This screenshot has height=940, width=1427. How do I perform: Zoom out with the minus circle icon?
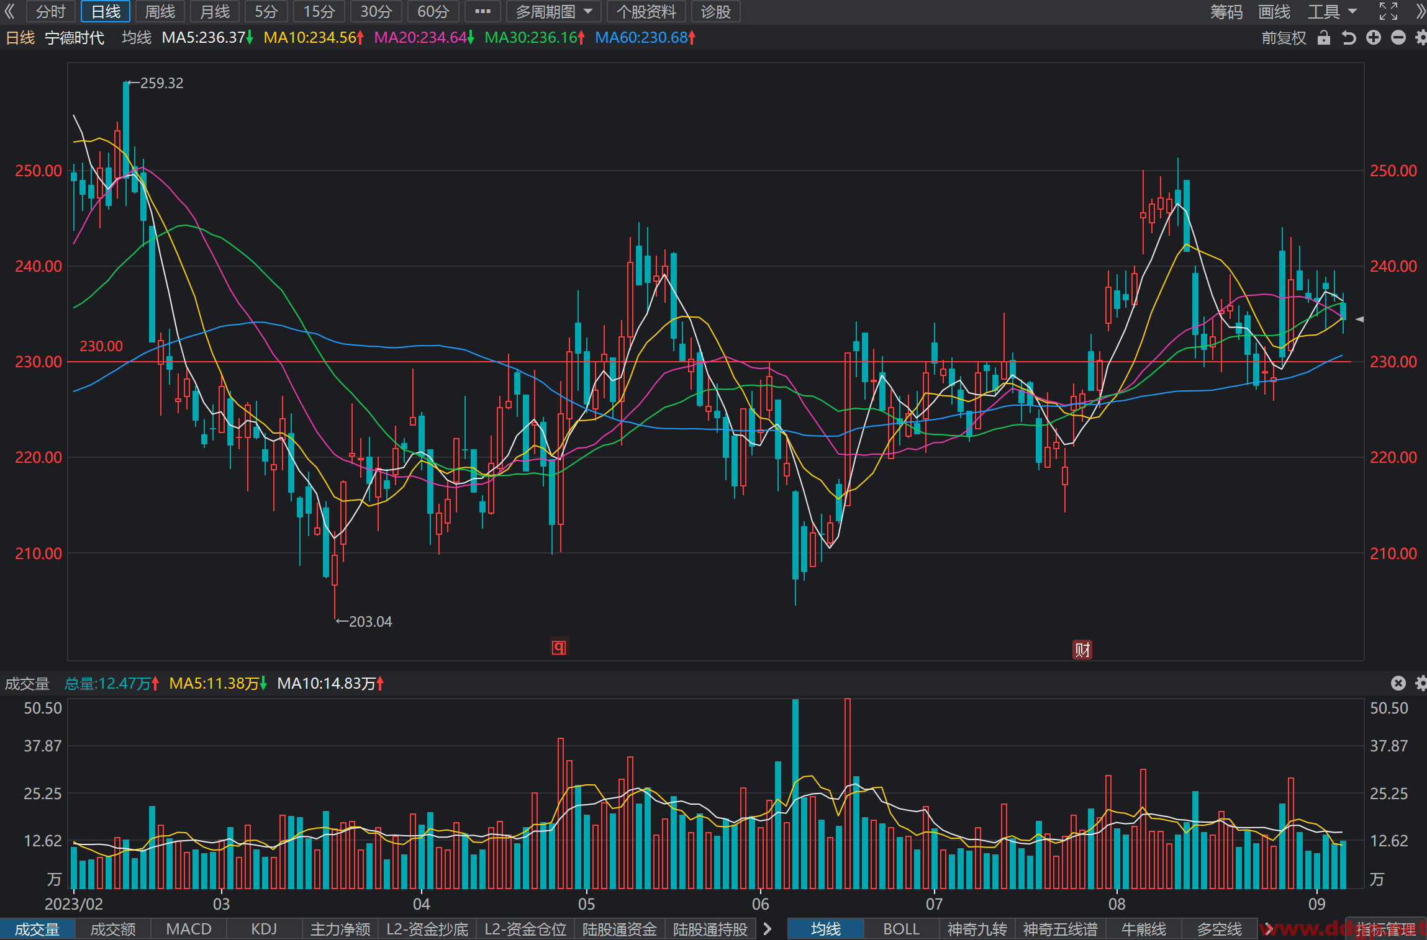click(1398, 38)
